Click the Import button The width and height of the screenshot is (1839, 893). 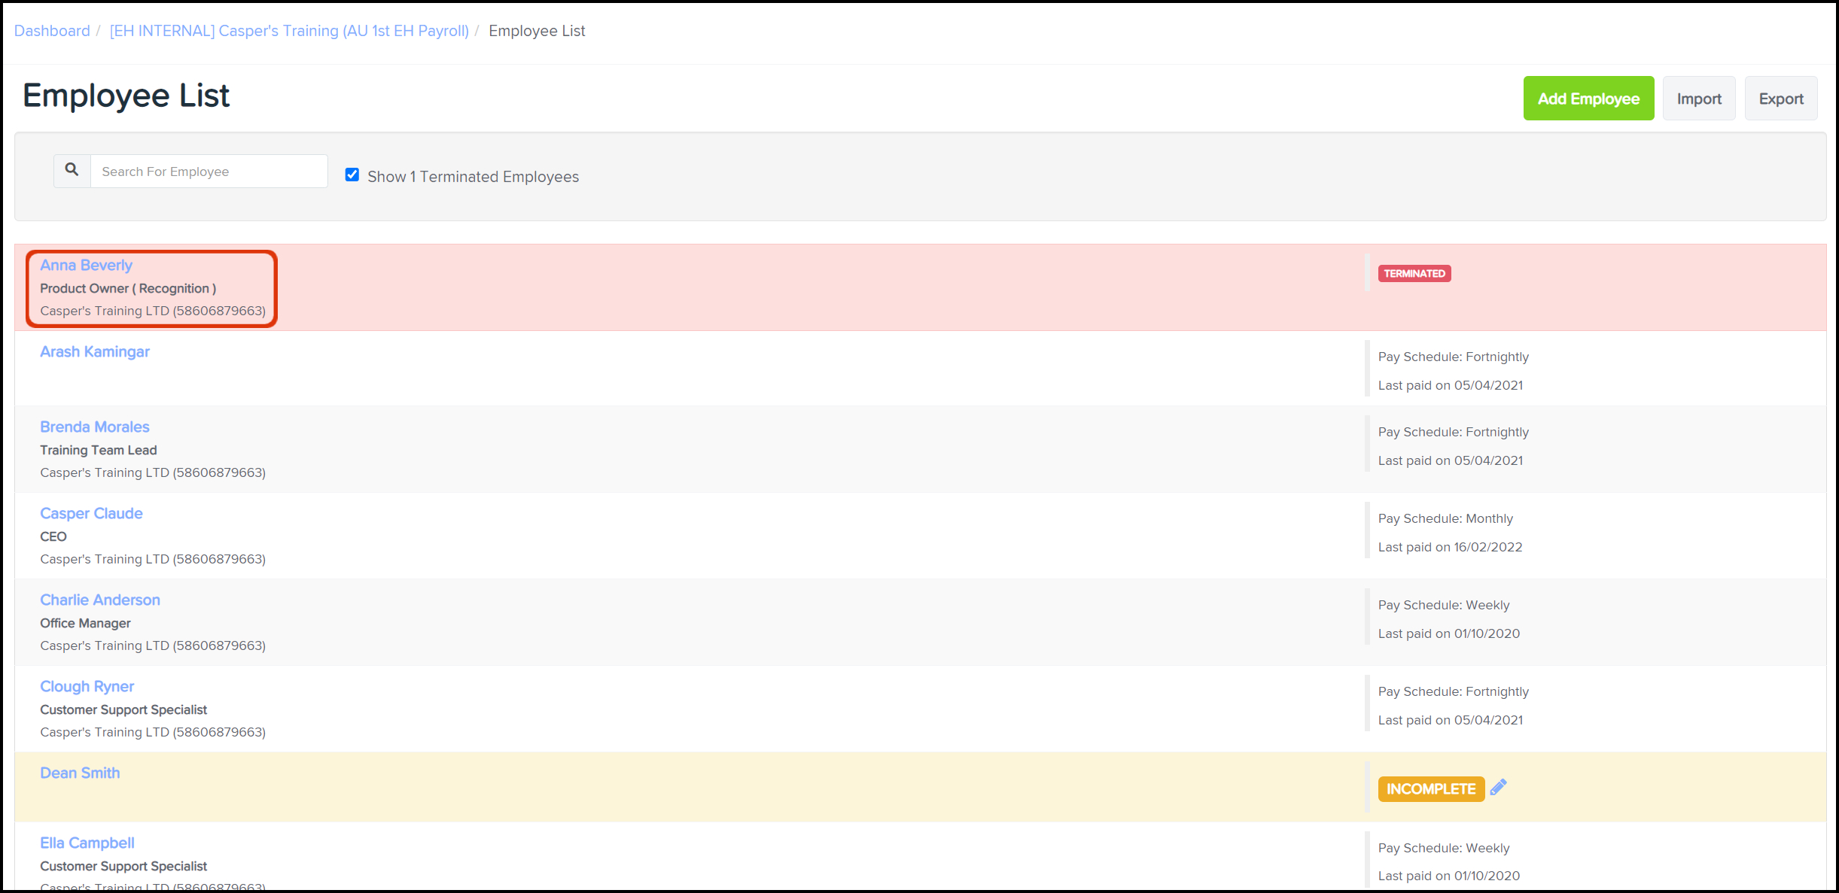pos(1698,99)
